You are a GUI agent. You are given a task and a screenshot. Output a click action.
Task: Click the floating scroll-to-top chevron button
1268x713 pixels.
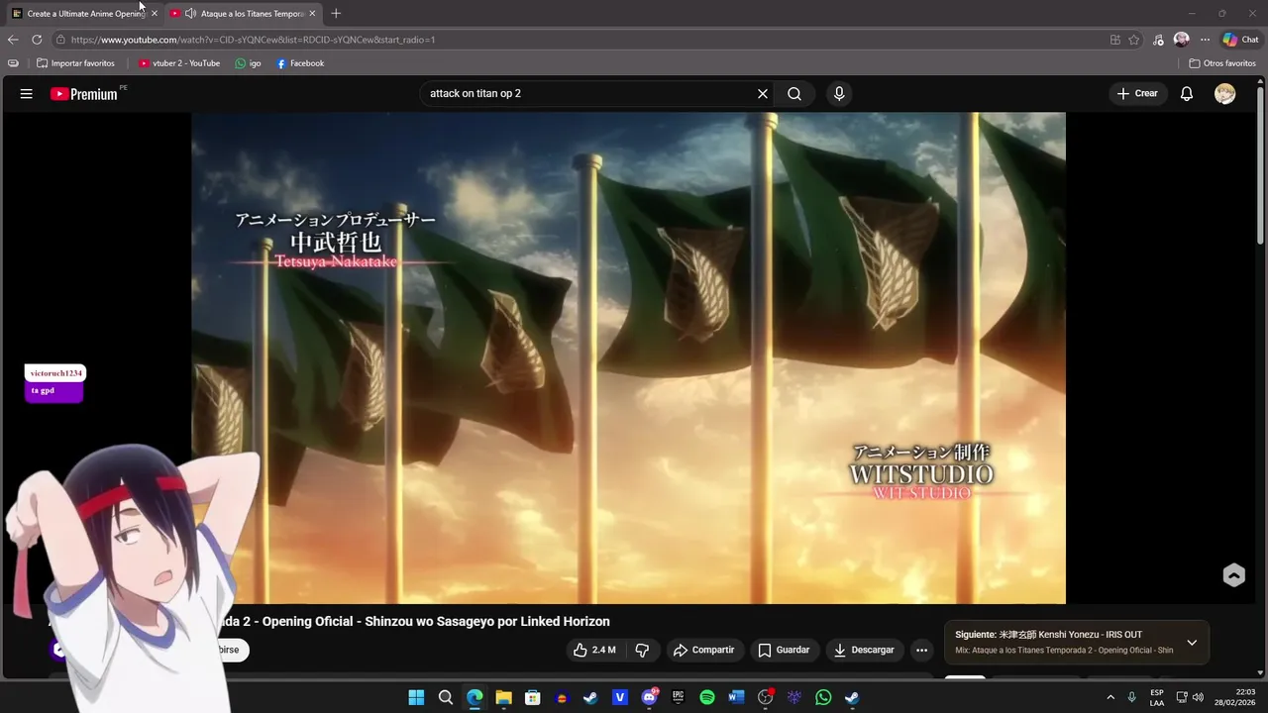click(1233, 575)
